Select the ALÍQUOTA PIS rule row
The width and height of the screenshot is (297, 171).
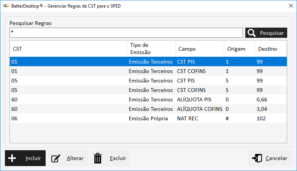[x=148, y=99]
